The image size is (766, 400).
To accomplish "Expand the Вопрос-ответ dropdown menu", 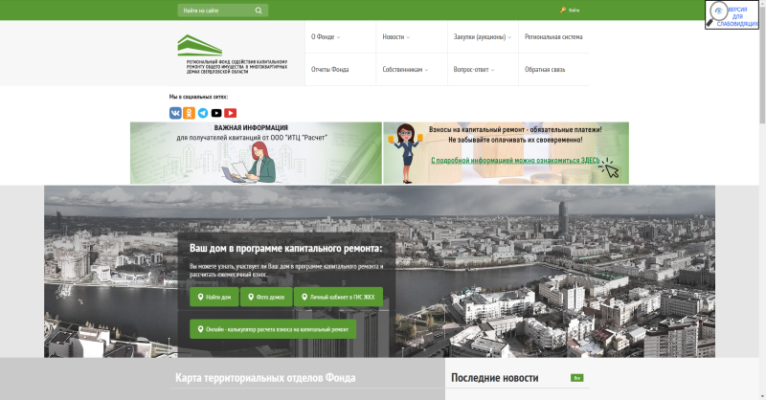I will (x=474, y=69).
